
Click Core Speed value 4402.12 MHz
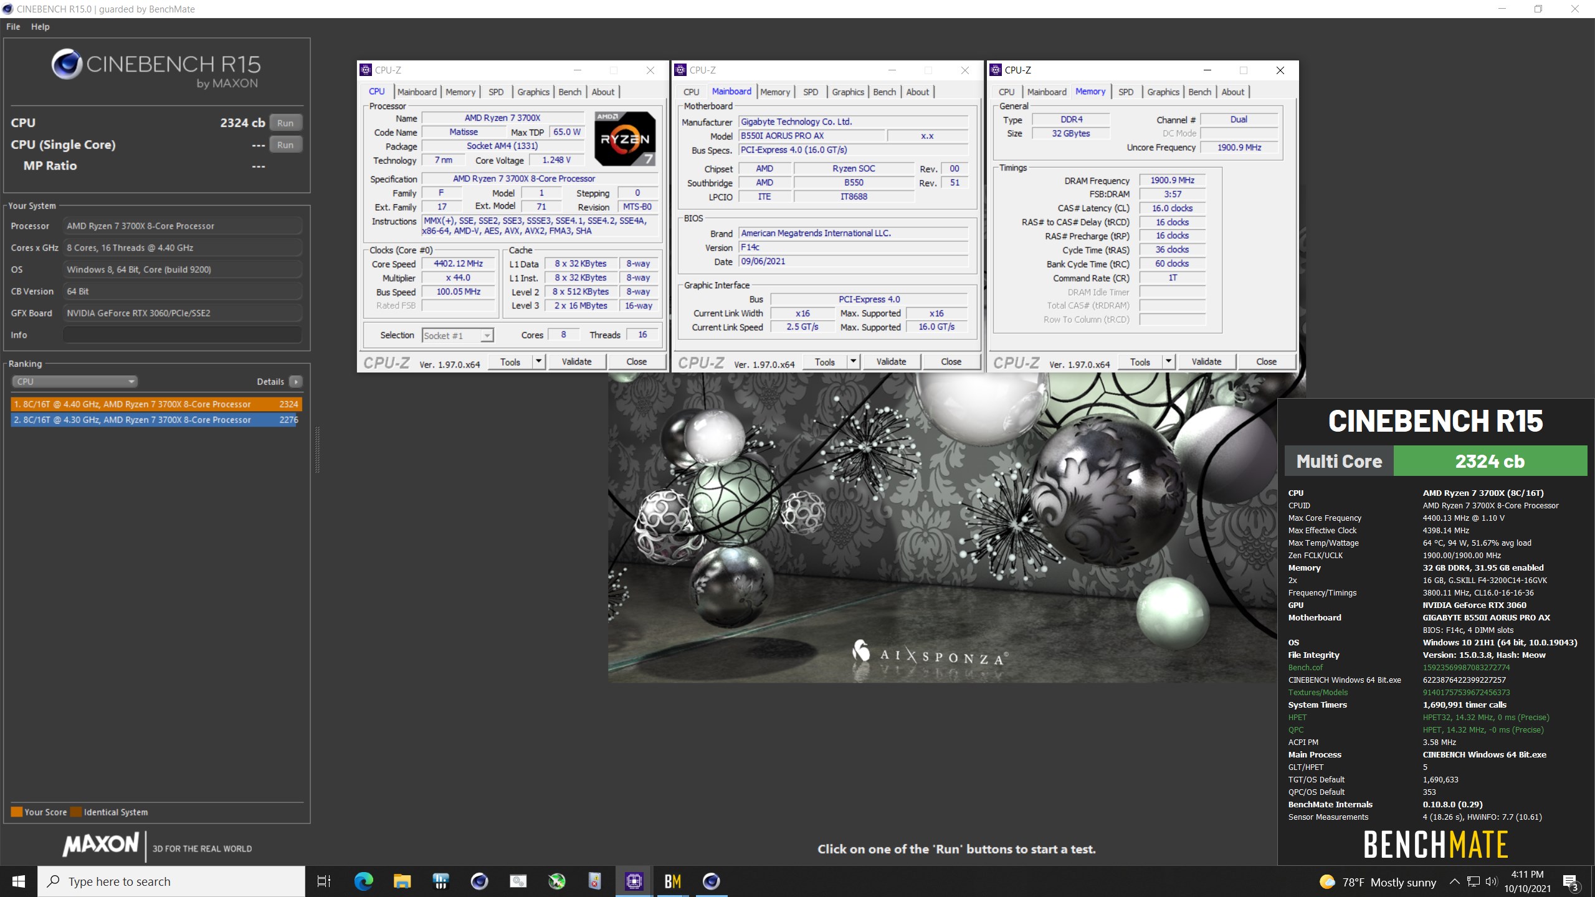(458, 263)
